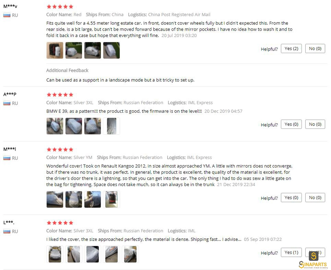
Task: Open fifth photo in L***. review
Action: coord(130,254)
